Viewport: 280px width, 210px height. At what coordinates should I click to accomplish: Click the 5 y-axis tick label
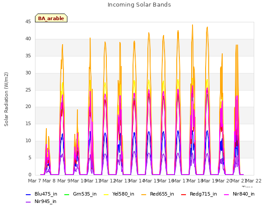30,157
